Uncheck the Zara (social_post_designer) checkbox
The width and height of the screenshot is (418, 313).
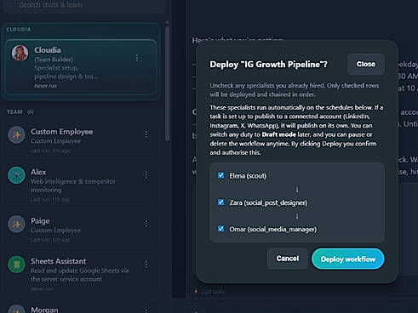[x=220, y=202]
